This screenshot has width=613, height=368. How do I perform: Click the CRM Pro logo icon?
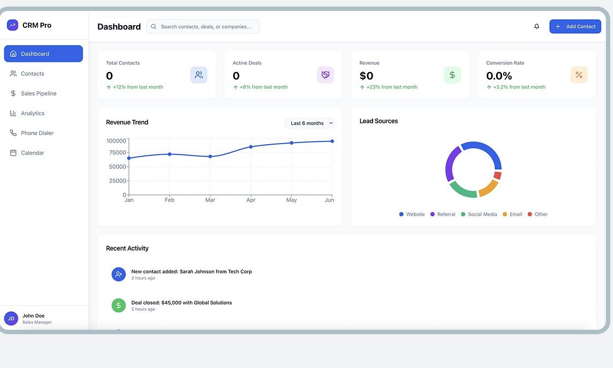pos(13,25)
